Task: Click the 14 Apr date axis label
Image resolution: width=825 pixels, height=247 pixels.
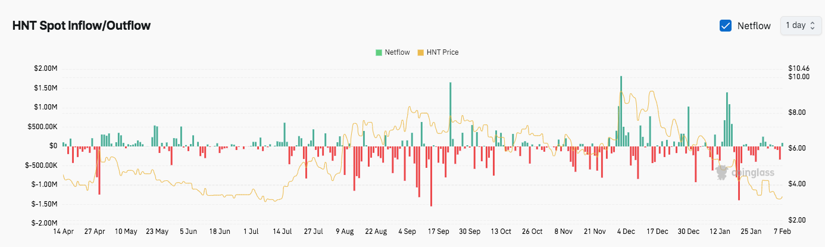Action: click(x=64, y=231)
